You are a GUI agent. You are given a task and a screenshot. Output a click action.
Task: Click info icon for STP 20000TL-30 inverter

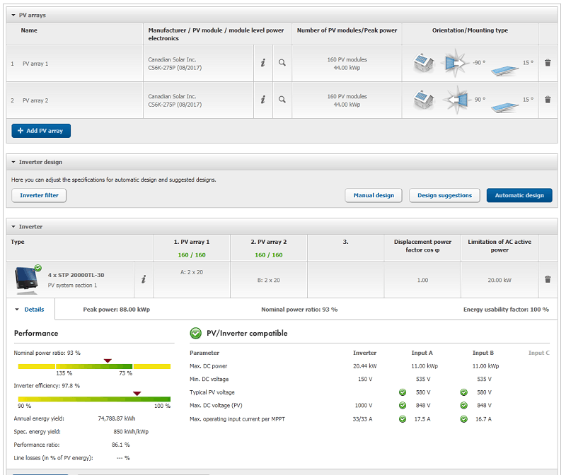[x=144, y=279]
